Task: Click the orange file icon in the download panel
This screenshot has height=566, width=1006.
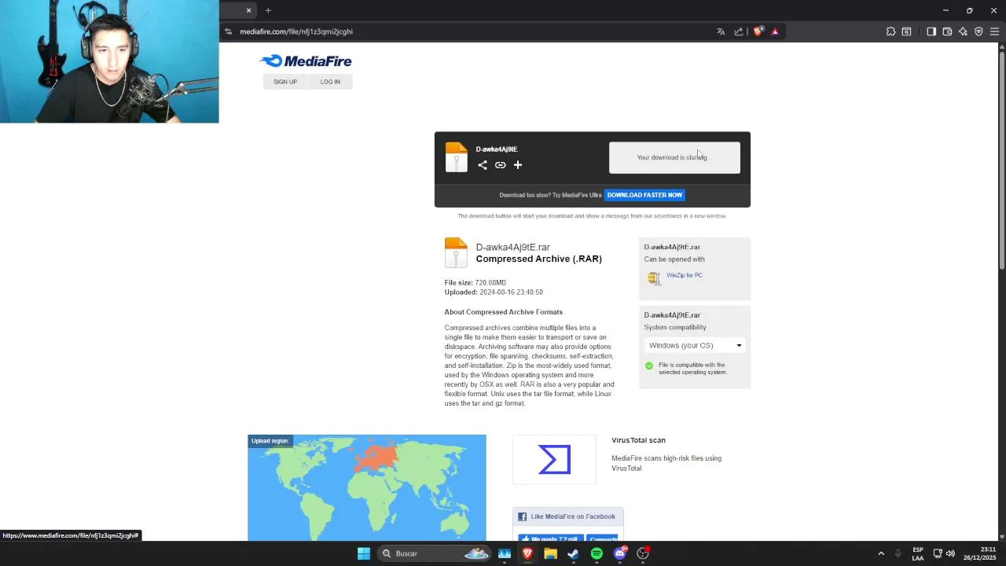Action: [x=456, y=157]
